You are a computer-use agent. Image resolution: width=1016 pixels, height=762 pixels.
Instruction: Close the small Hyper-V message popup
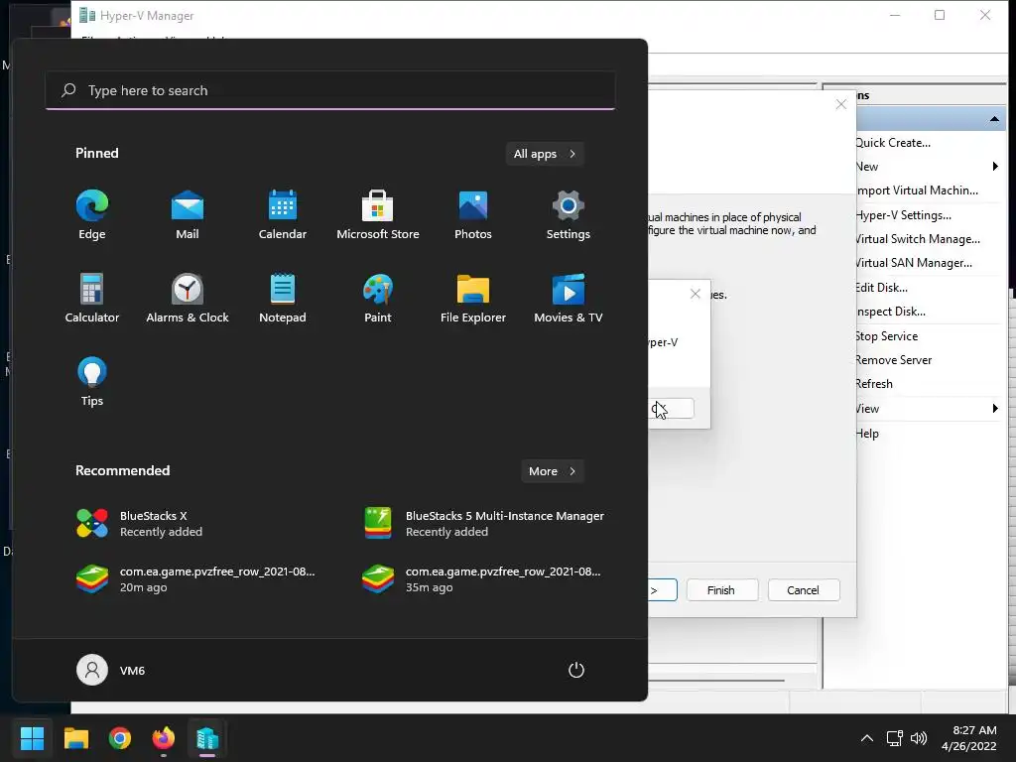696,294
